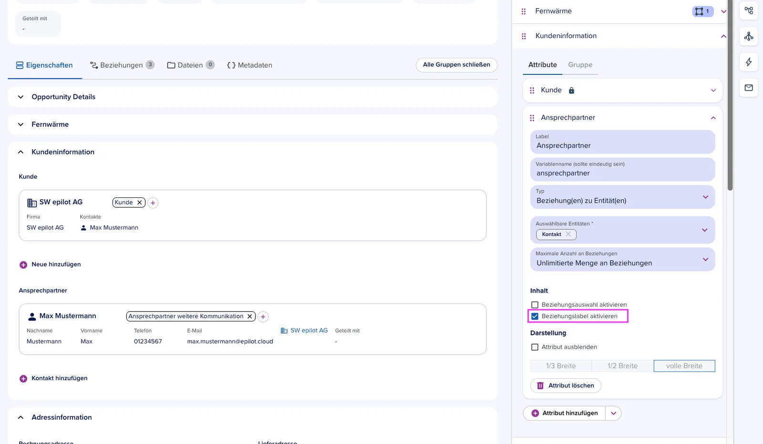This screenshot has width=763, height=444.
Task: Select the Attribute tab in right panel
Action: (x=542, y=65)
